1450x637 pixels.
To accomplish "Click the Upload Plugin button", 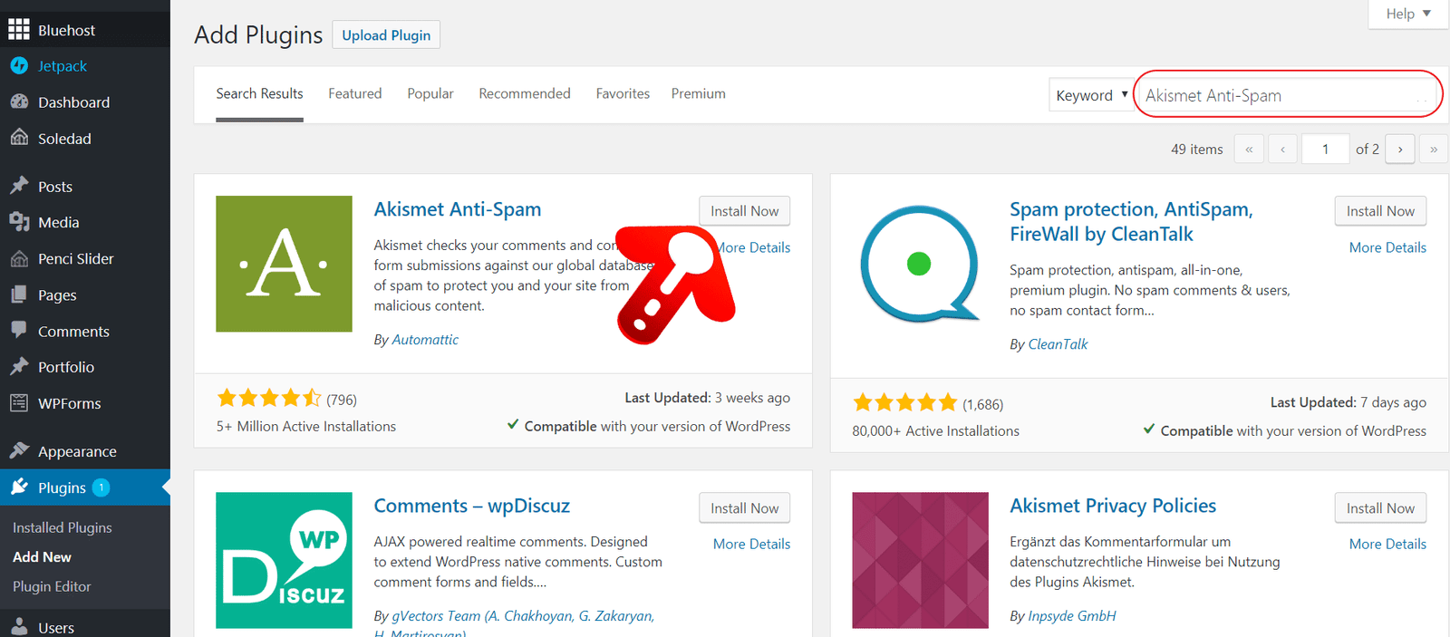I will (386, 34).
